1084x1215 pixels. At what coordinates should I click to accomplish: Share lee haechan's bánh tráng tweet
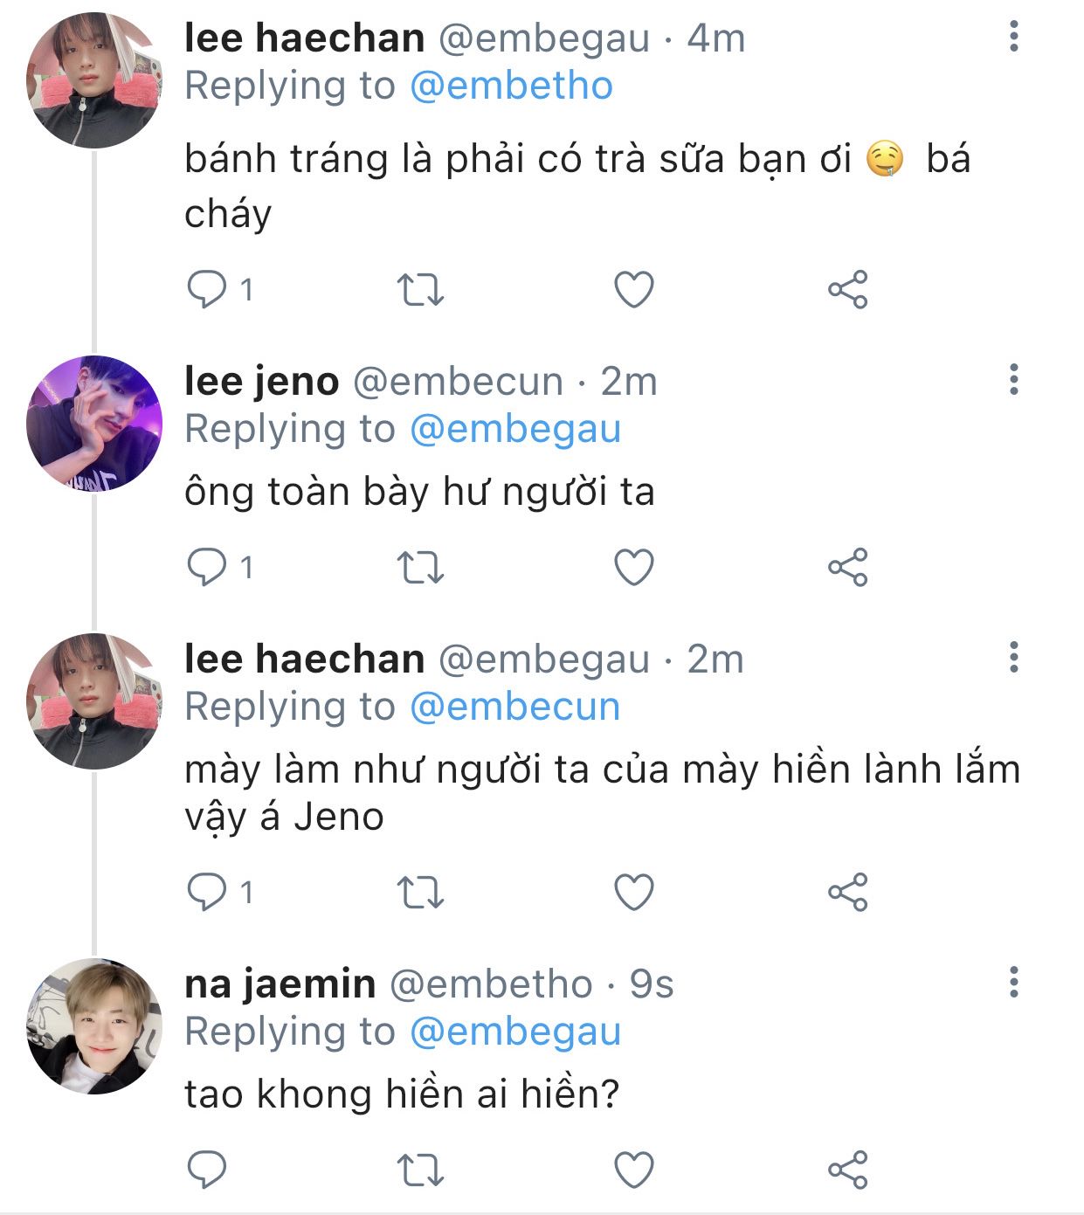click(847, 289)
